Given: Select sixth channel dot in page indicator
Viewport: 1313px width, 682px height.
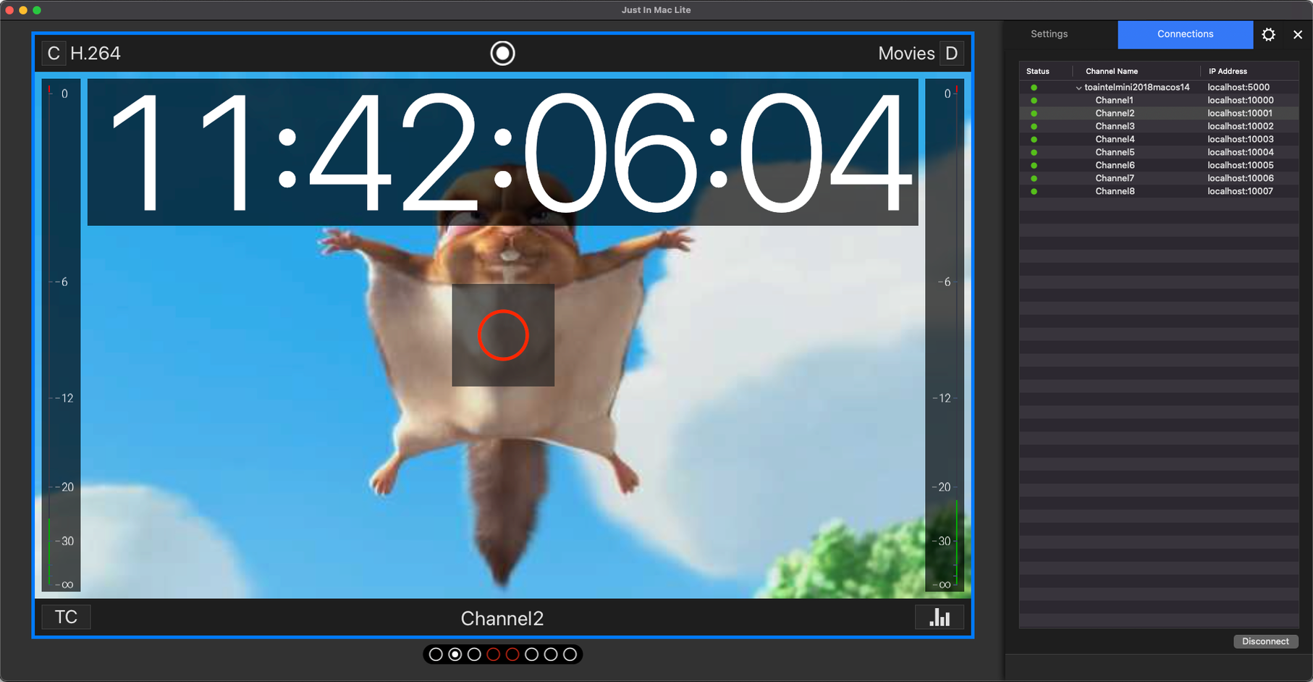Looking at the screenshot, I should pos(532,654).
